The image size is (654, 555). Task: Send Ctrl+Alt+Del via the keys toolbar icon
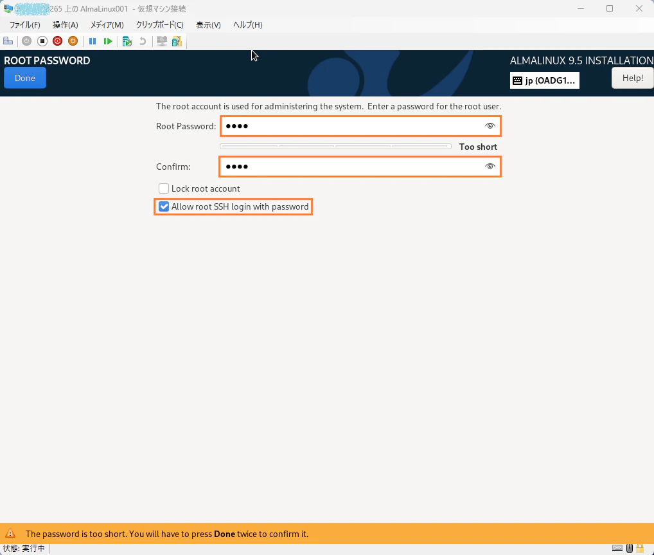(8, 41)
